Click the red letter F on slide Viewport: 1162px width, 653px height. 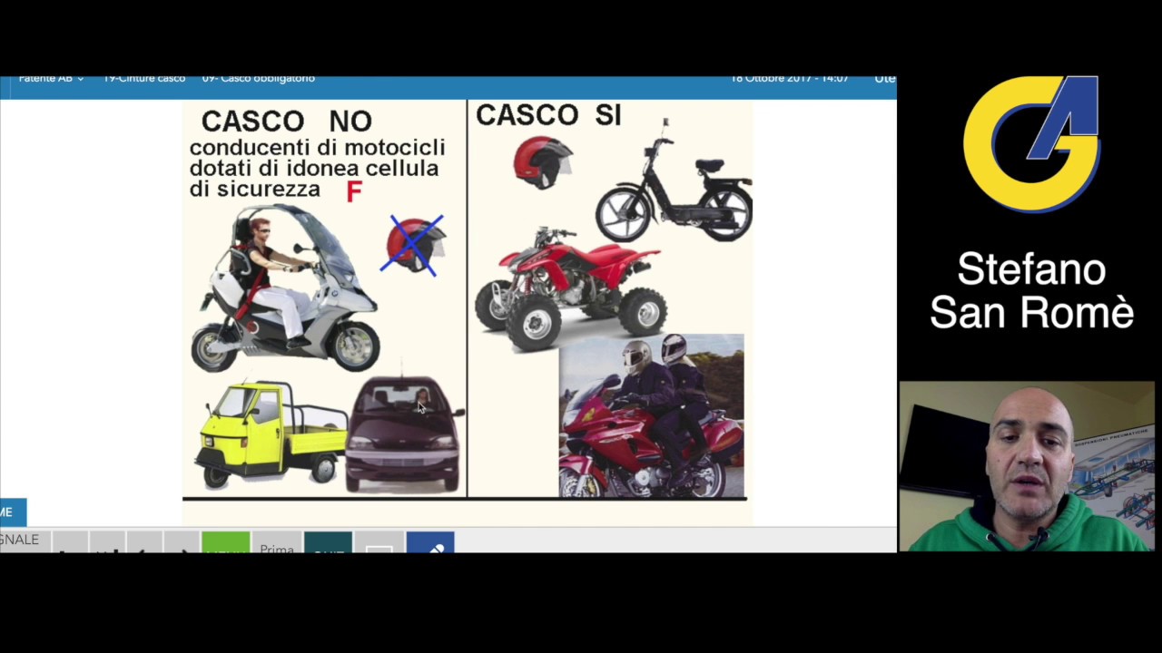tap(354, 191)
